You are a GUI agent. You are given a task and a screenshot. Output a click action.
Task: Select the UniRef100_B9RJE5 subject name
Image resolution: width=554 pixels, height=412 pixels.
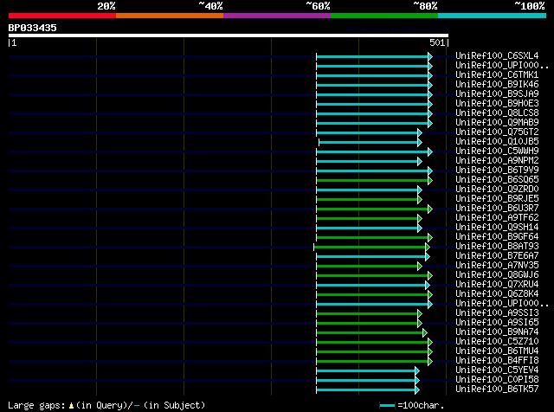coord(497,199)
